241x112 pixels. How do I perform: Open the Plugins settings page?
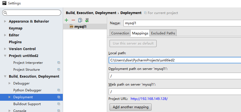(15, 42)
